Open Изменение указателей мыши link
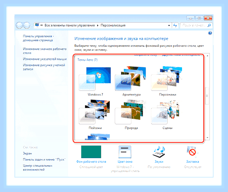The height and width of the screenshot is (192, 228). tap(44, 59)
